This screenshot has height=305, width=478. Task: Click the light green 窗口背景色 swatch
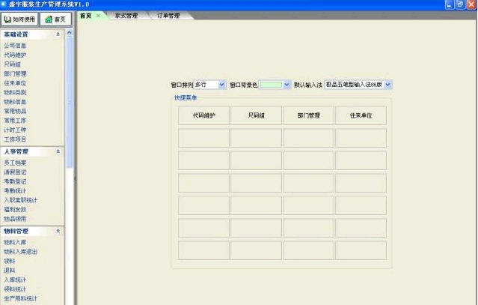click(271, 85)
